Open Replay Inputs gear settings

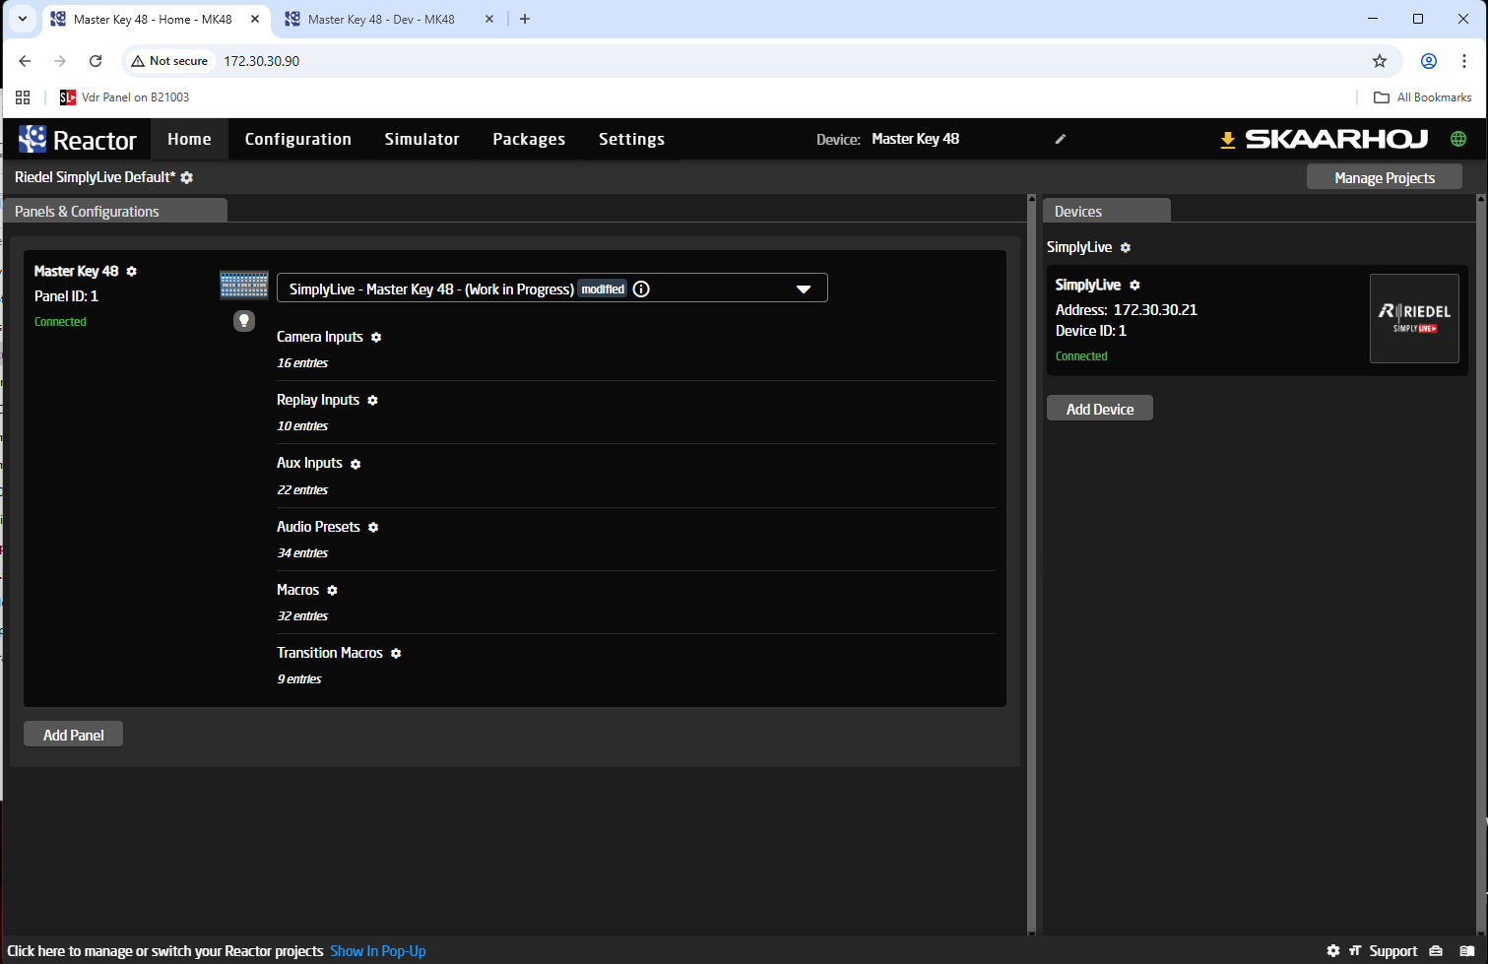click(372, 400)
